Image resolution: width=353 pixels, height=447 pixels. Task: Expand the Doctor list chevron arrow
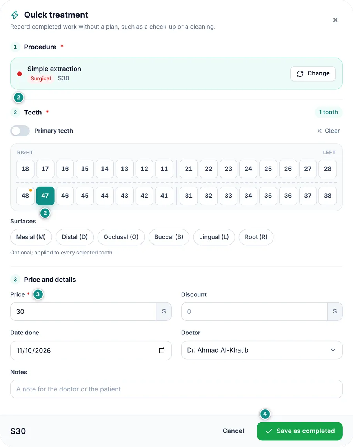333,350
